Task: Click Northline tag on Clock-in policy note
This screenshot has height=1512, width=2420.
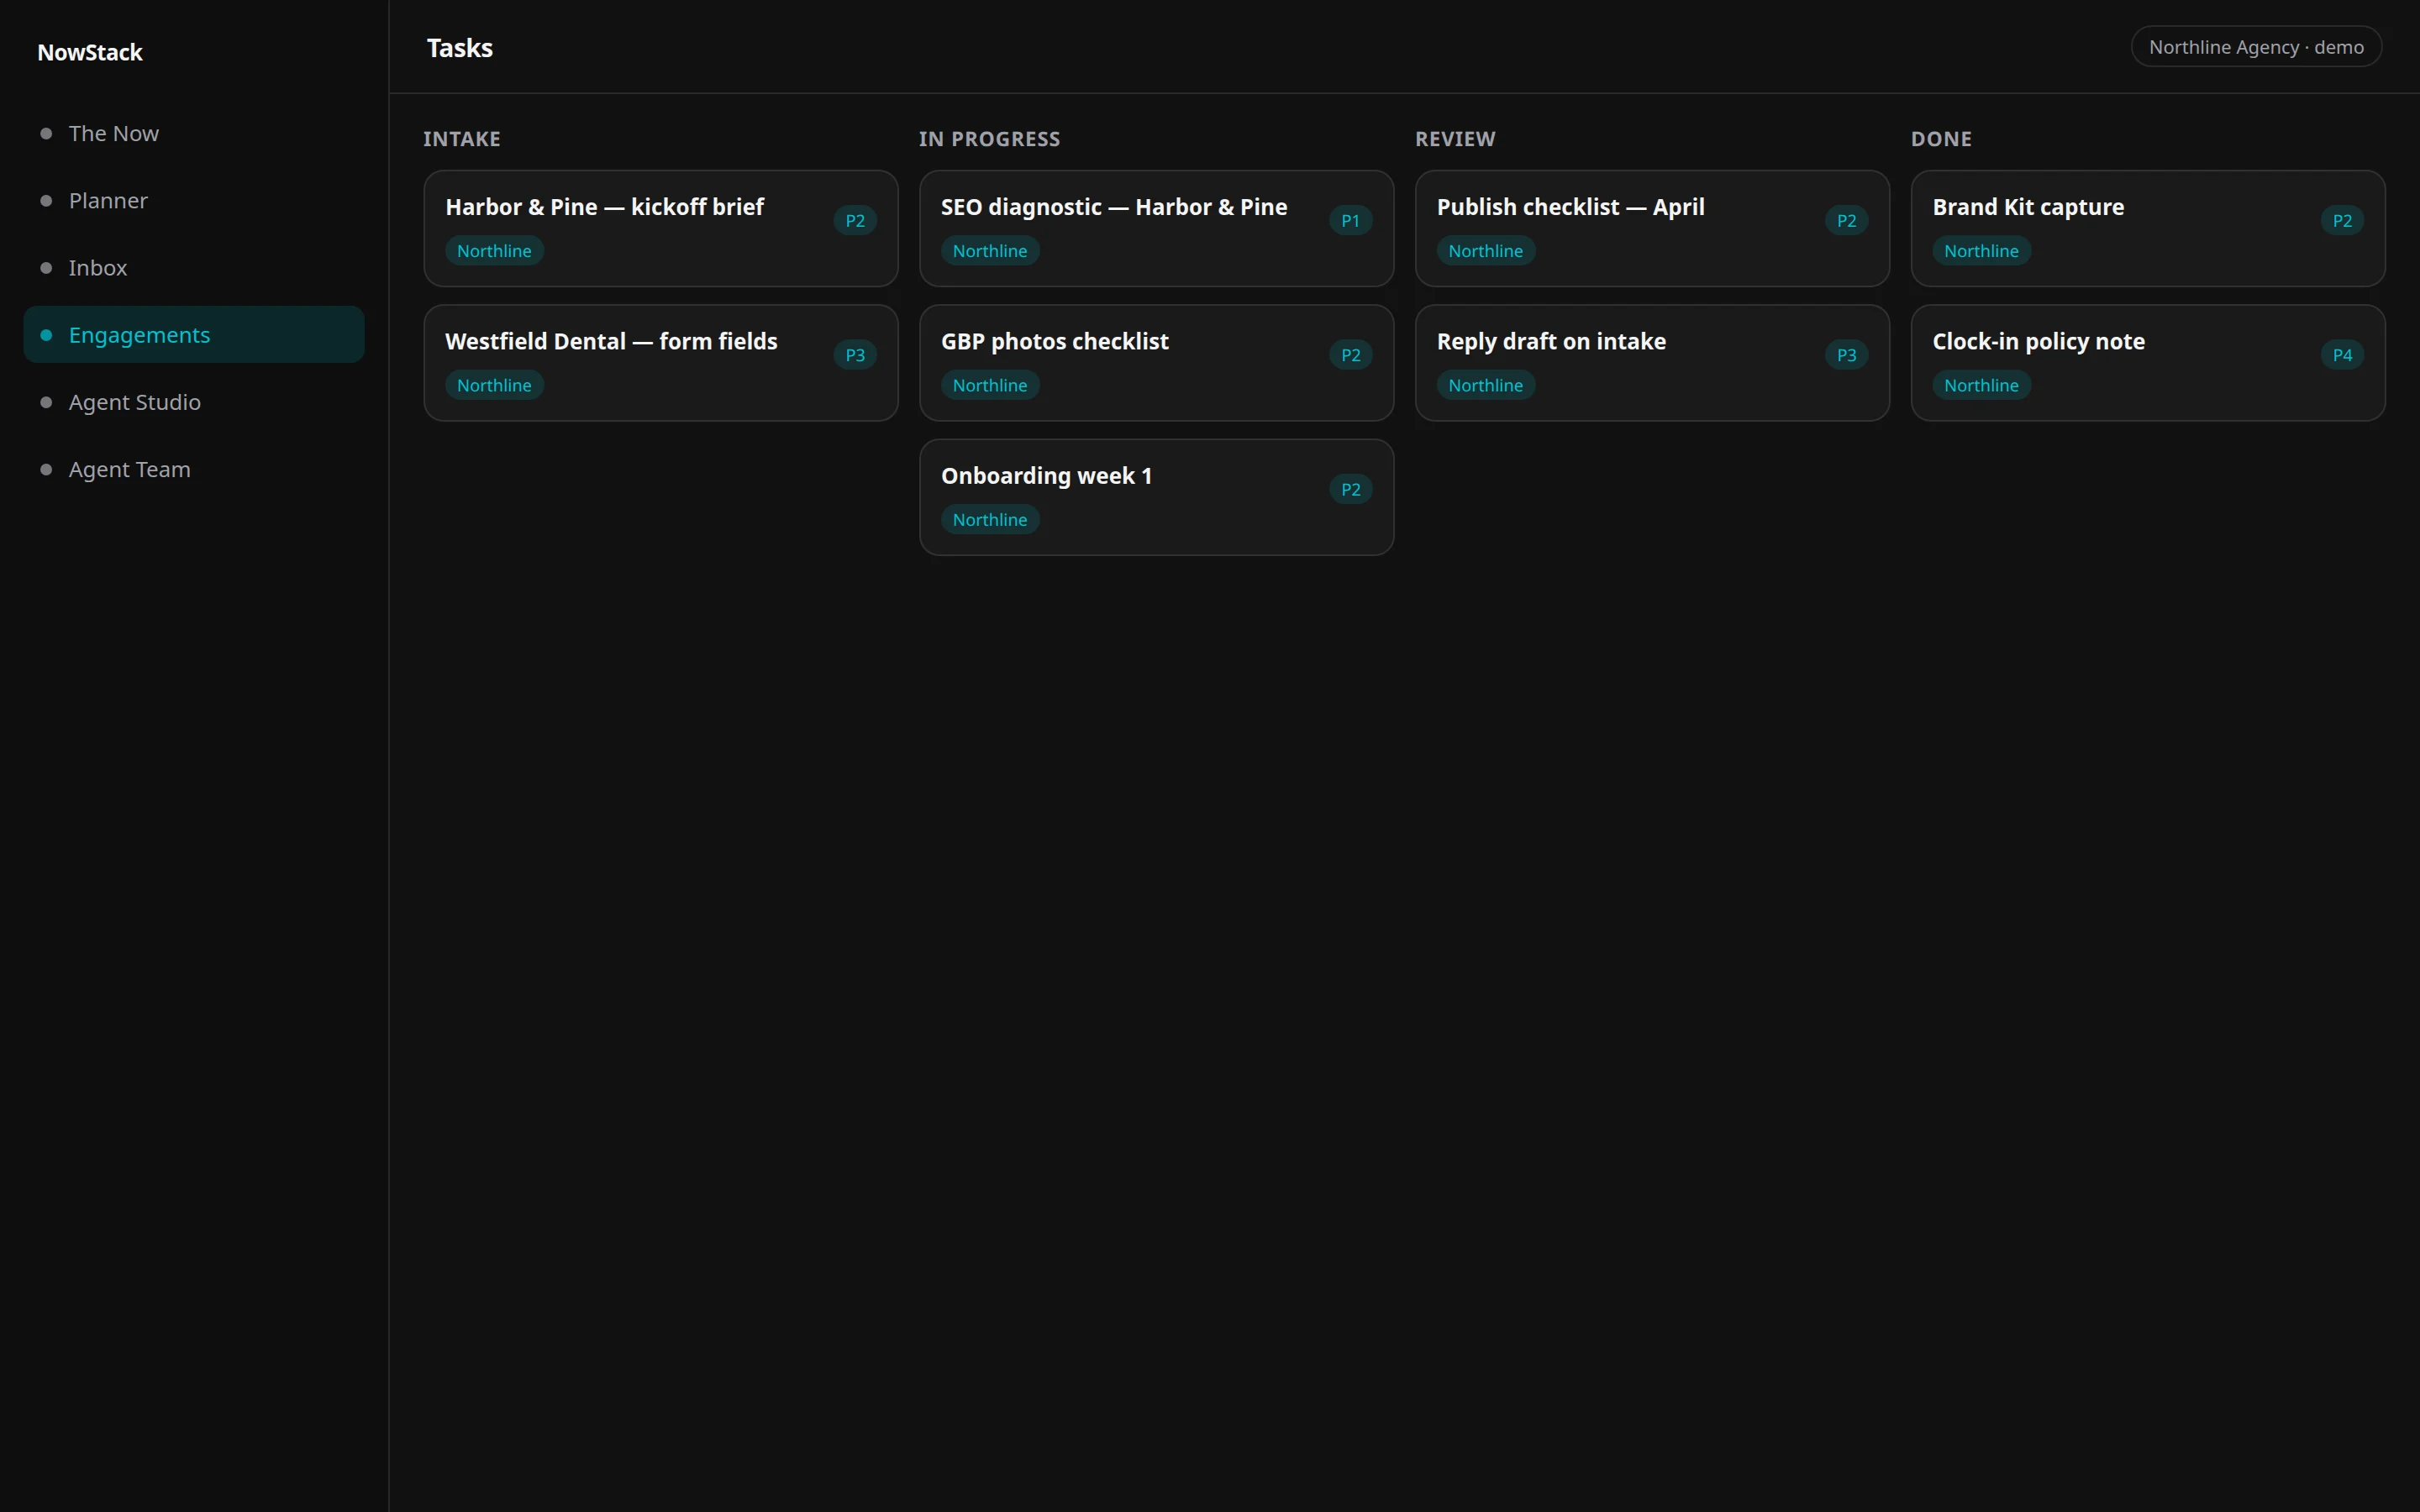Action: coord(1981,385)
